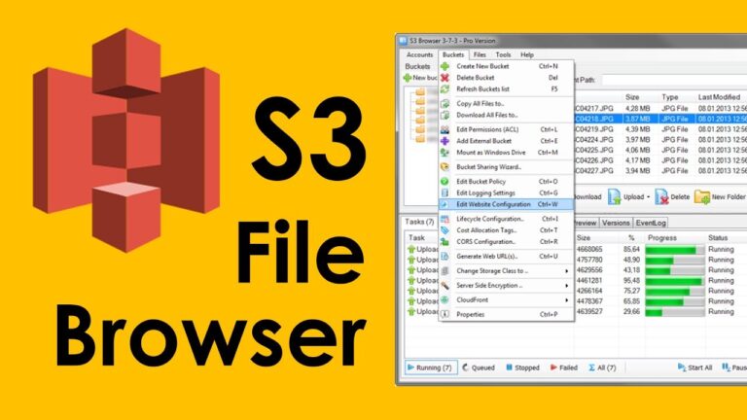Click the Start All button label
Image resolution: width=747 pixels, height=420 pixels.
700,367
